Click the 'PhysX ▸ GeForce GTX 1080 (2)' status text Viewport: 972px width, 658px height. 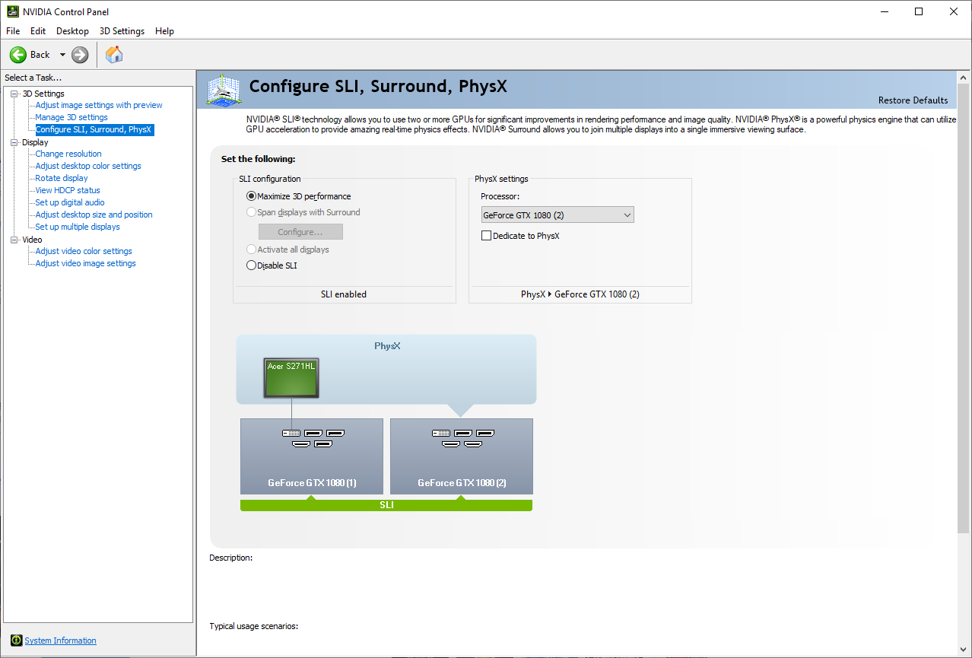(580, 294)
